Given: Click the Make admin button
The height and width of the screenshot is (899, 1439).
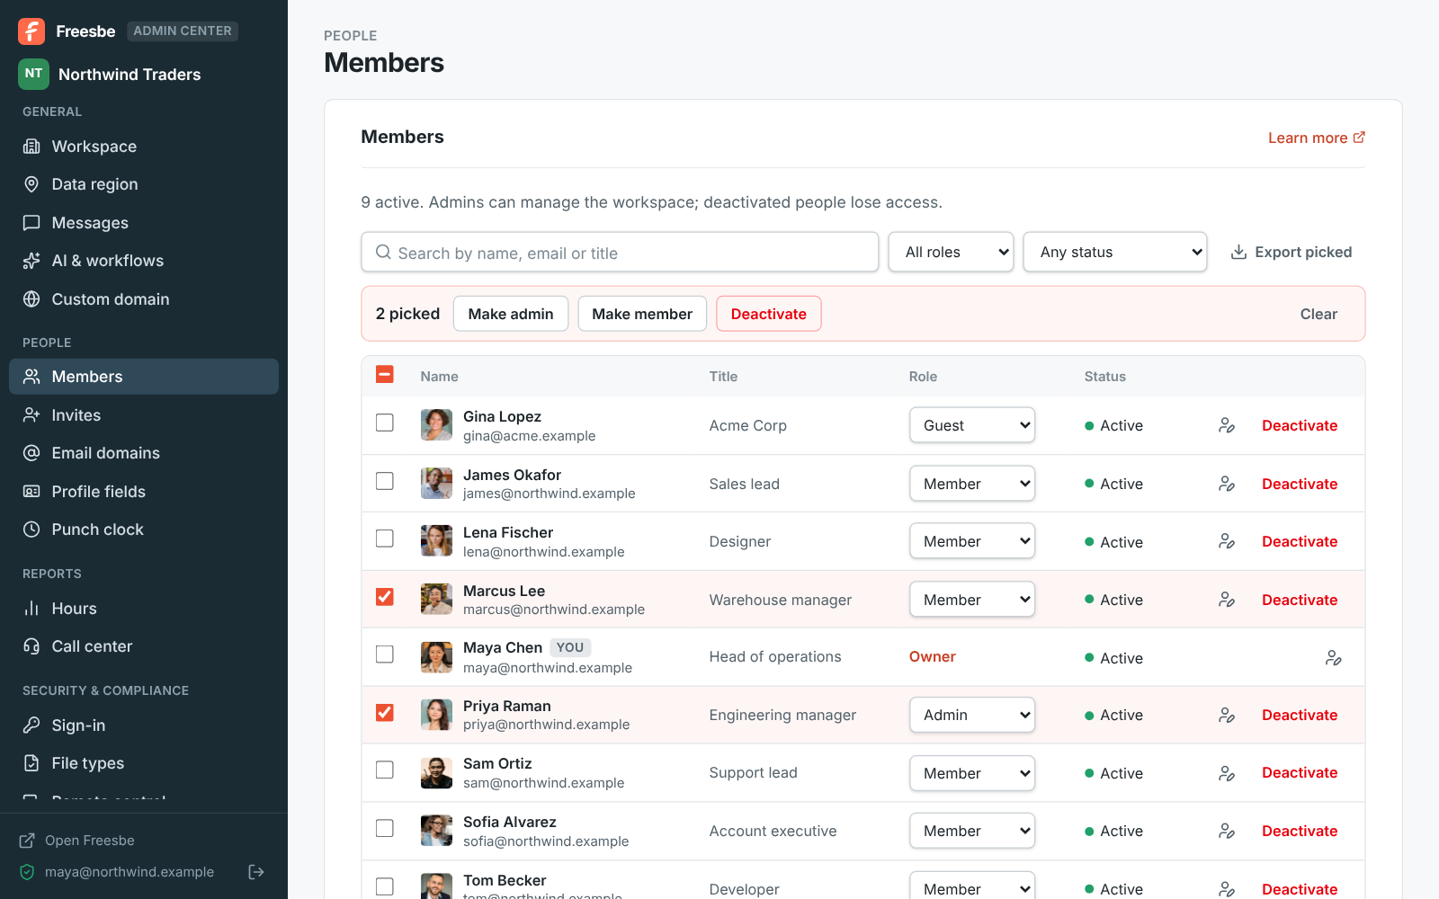Looking at the screenshot, I should pos(511,314).
